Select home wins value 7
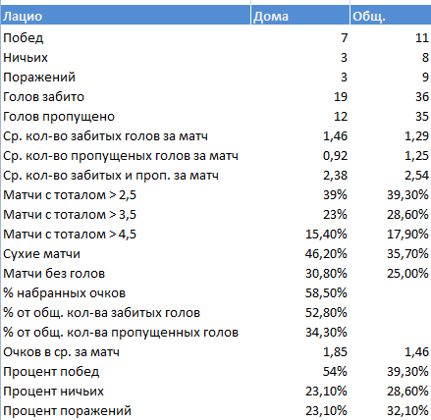 click(x=344, y=38)
